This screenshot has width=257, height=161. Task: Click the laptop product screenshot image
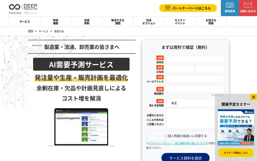tap(81, 127)
